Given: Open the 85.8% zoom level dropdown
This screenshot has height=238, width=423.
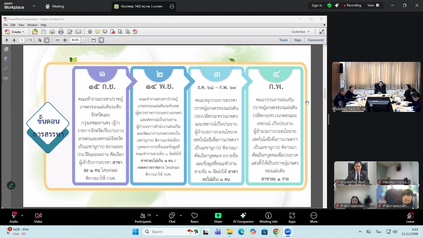Looking at the screenshot, I should [83, 40].
